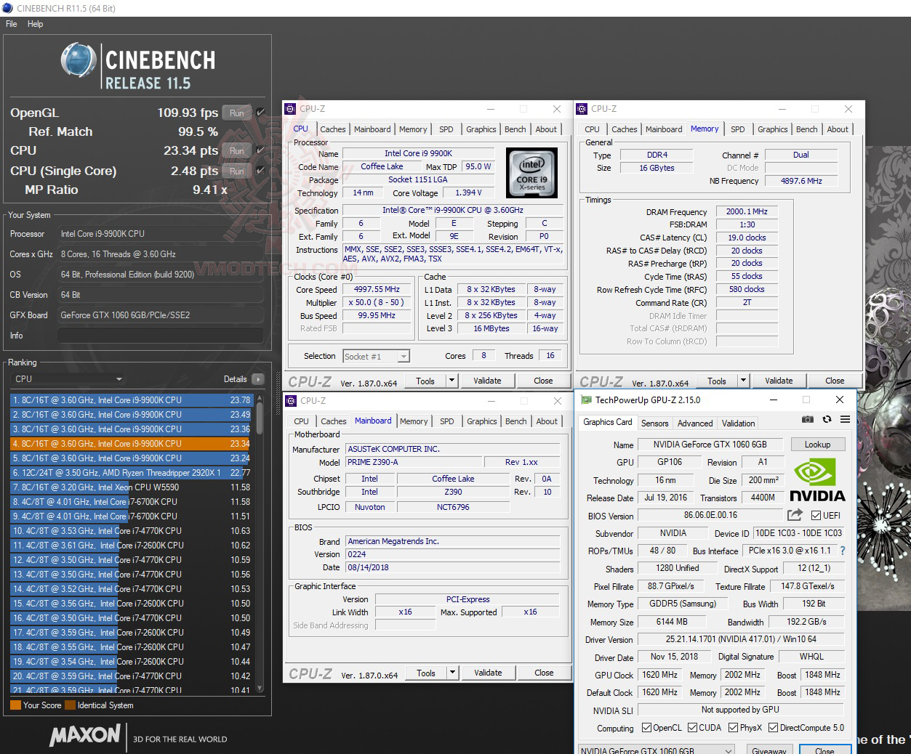Viewport: 911px width, 754px height.
Task: Click the GPU-Z refresh icon
Action: pos(827,419)
